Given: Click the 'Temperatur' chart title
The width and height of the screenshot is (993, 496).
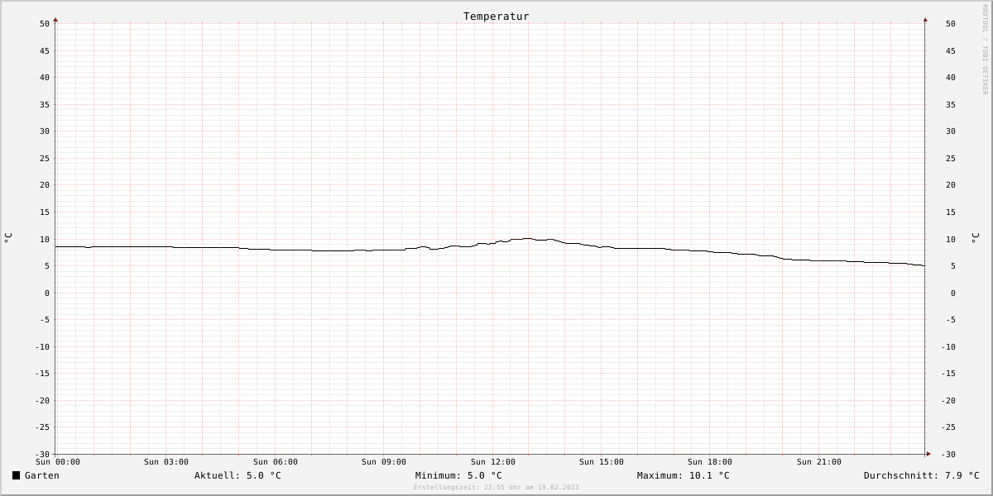Looking at the screenshot, I should pos(496,17).
